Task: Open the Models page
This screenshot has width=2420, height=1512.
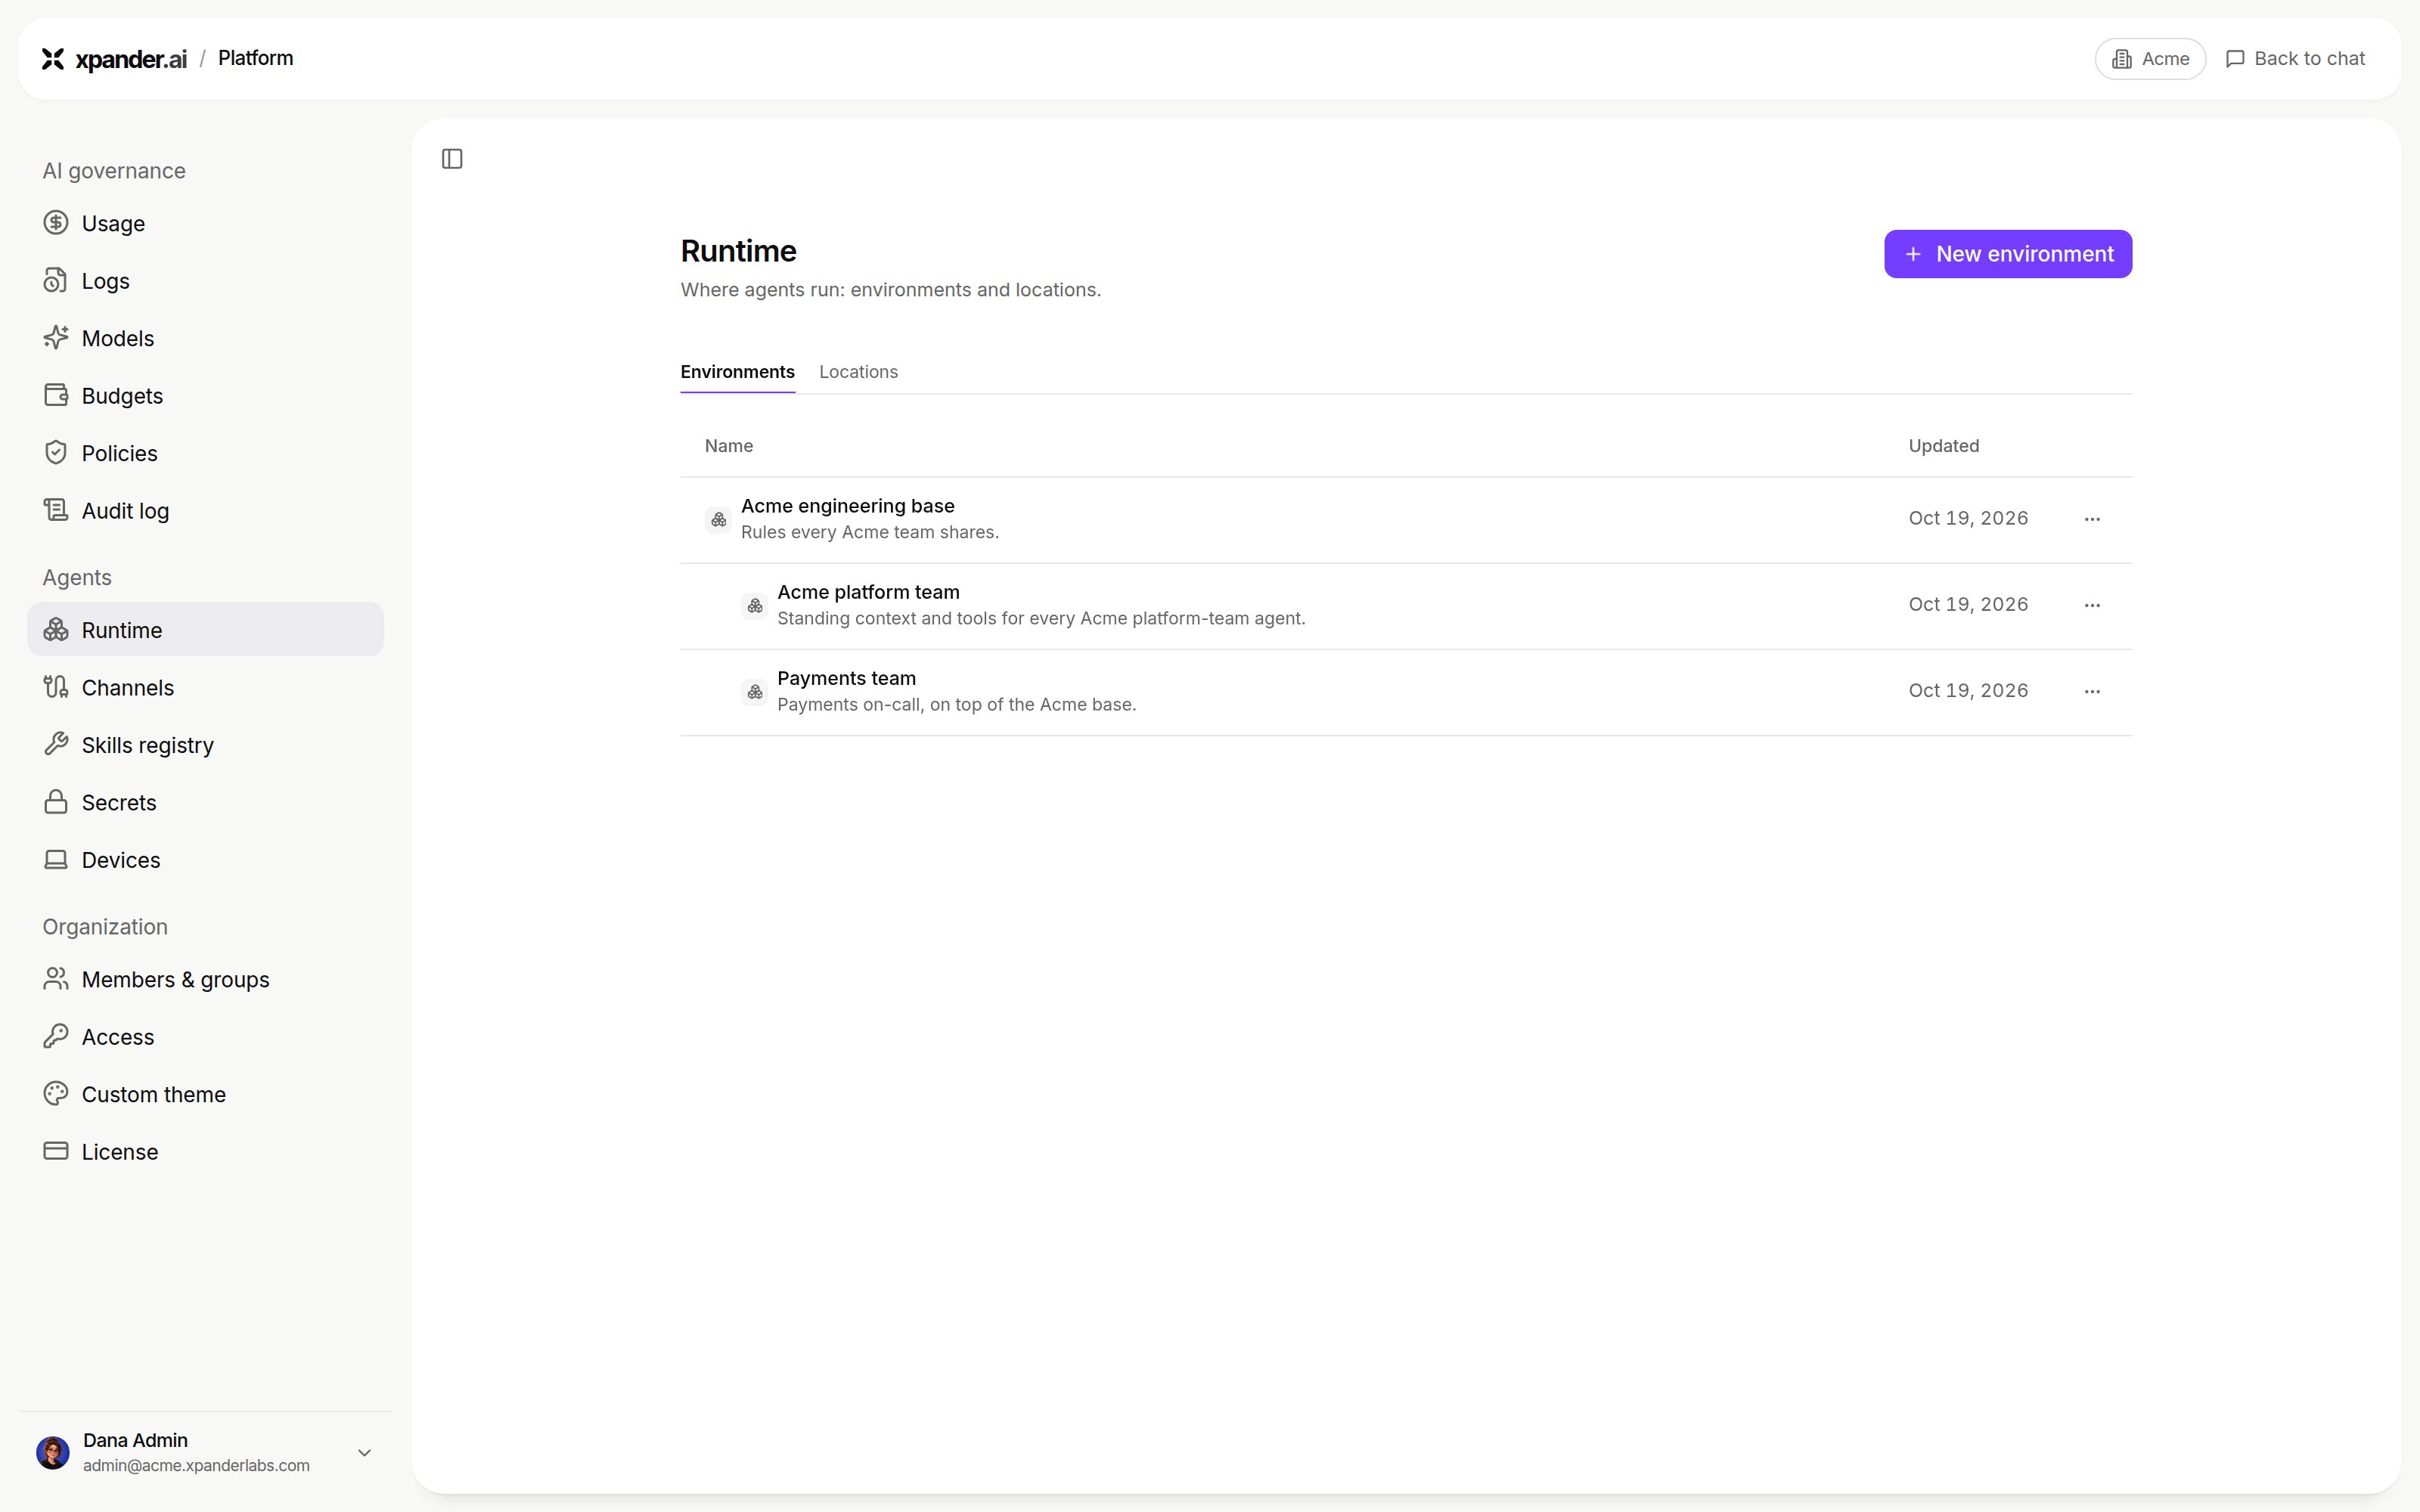Action: point(205,338)
